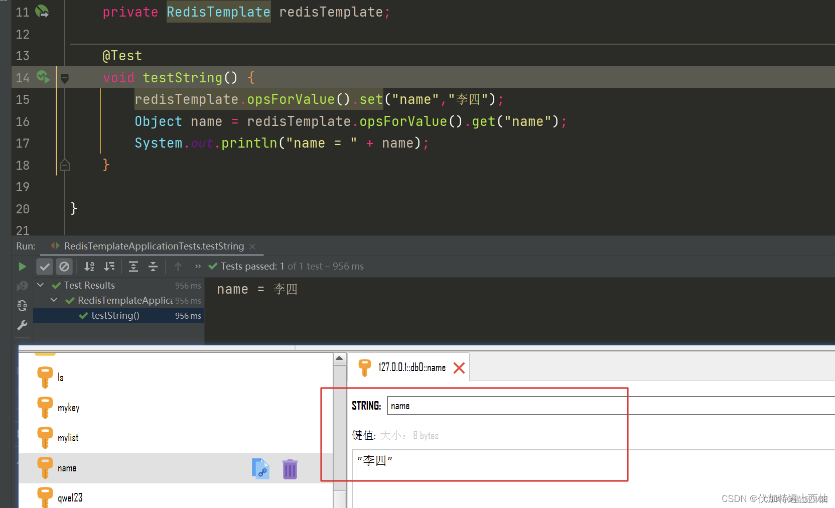Click the key icon next to mylist
This screenshot has height=508, width=835.
coord(45,437)
